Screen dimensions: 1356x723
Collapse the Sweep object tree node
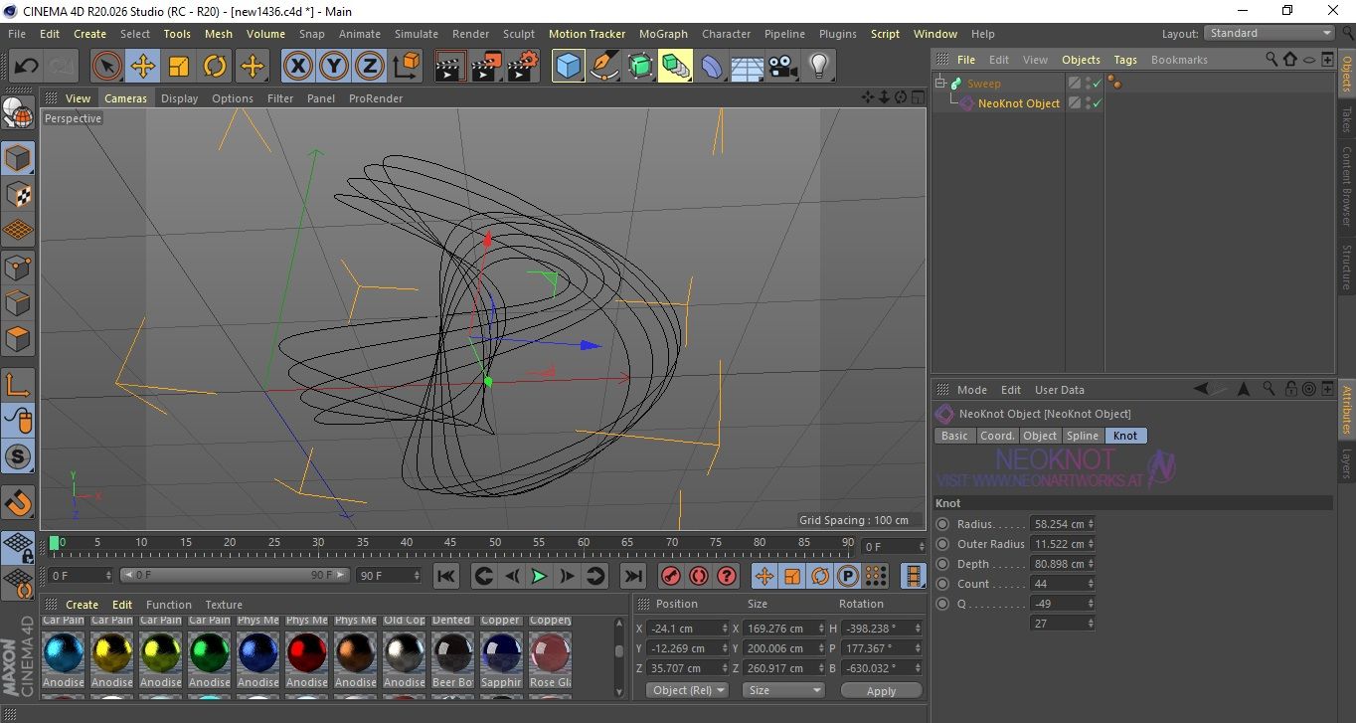[940, 84]
